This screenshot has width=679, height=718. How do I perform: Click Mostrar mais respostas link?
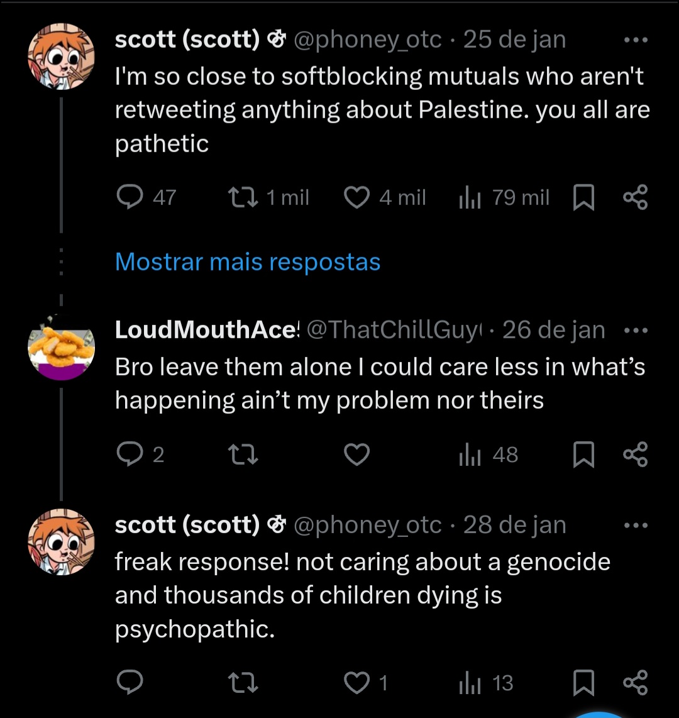(x=248, y=262)
